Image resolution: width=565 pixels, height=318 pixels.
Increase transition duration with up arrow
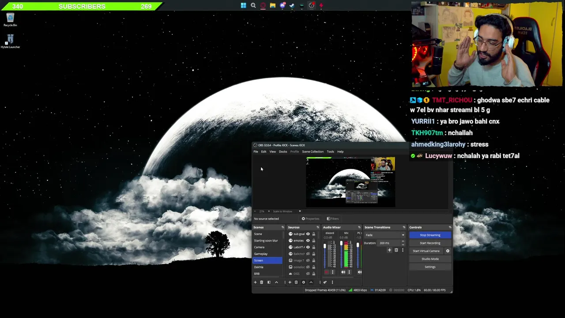coord(403,242)
